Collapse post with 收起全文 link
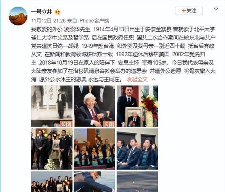Screen dimensions: 225x192 [x=137, y=79]
